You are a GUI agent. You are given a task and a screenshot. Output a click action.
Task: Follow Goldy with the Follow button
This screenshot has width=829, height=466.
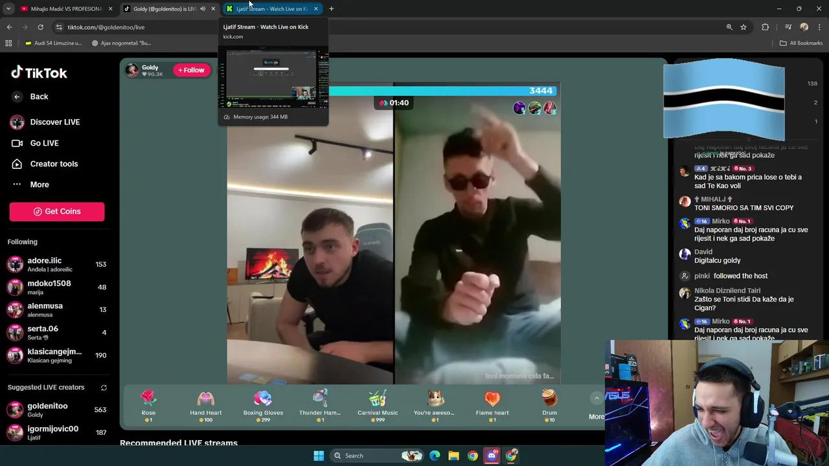(191, 70)
